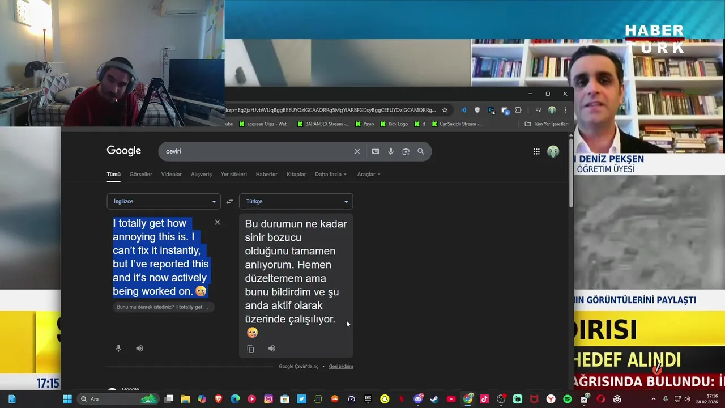Open the Chrome three-dot menu

pos(565,110)
